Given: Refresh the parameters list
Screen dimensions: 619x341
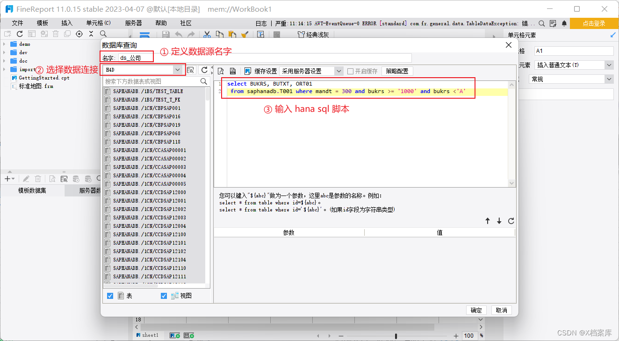Looking at the screenshot, I should coord(511,221).
